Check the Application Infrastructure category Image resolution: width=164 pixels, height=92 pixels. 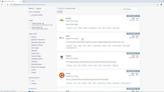coord(30,42)
